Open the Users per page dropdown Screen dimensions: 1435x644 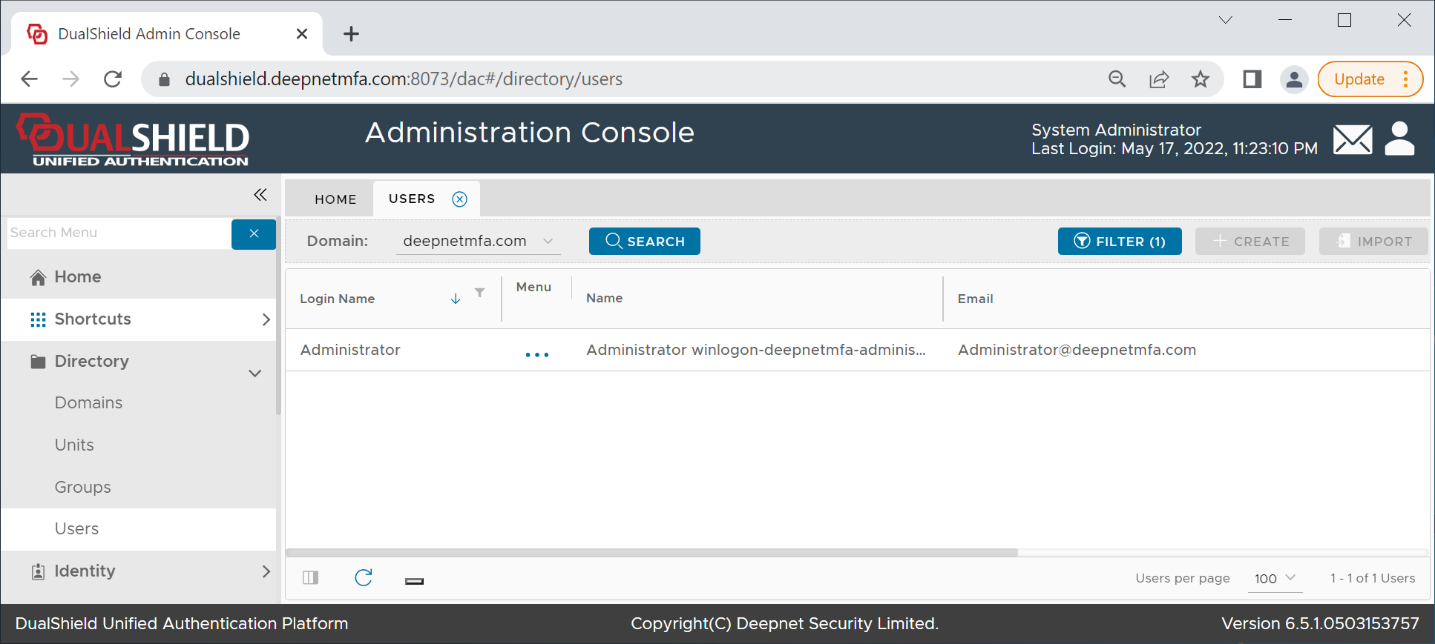coord(1275,578)
